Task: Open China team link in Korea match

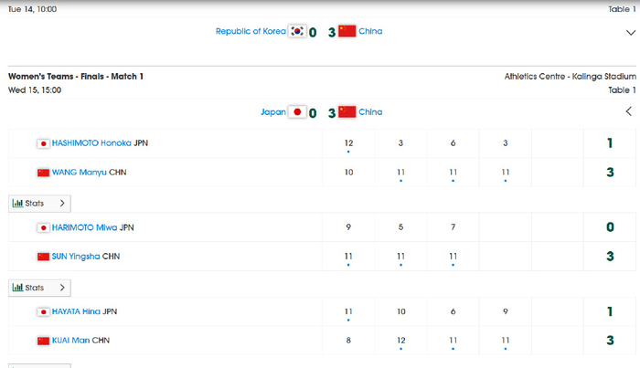Action: coord(370,31)
